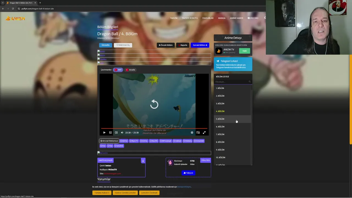Open MANGA menu item
Viewport: 352px width, 198px height.
222,18
